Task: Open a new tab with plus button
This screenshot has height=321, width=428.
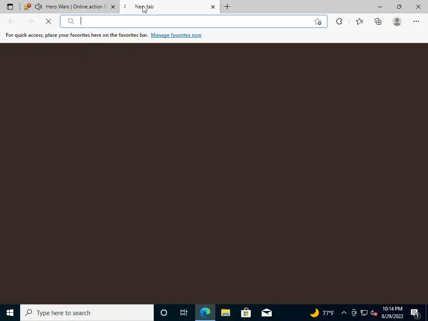Action: click(227, 7)
